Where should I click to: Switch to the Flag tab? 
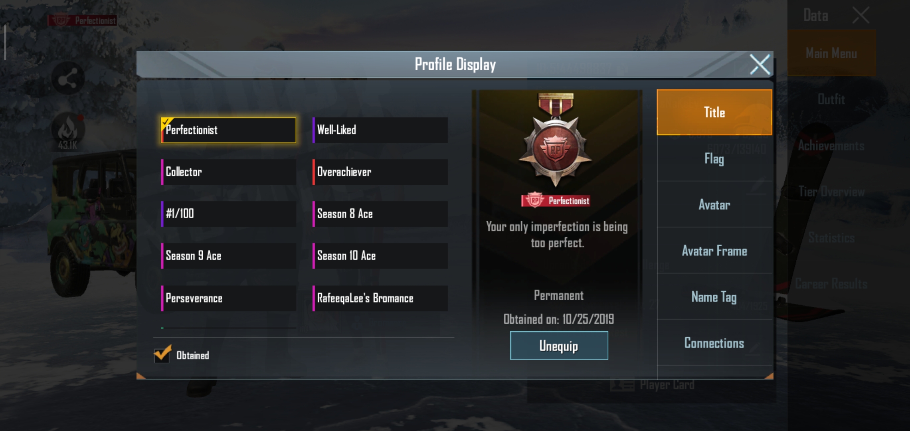tap(714, 158)
